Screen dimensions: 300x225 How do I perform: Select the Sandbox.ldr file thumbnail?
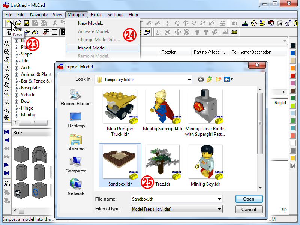120,165
